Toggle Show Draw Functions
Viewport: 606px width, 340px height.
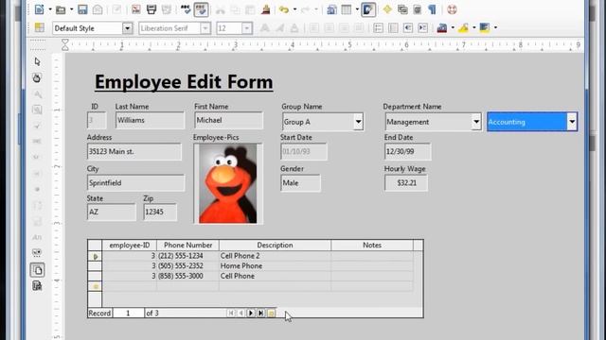[x=368, y=9]
